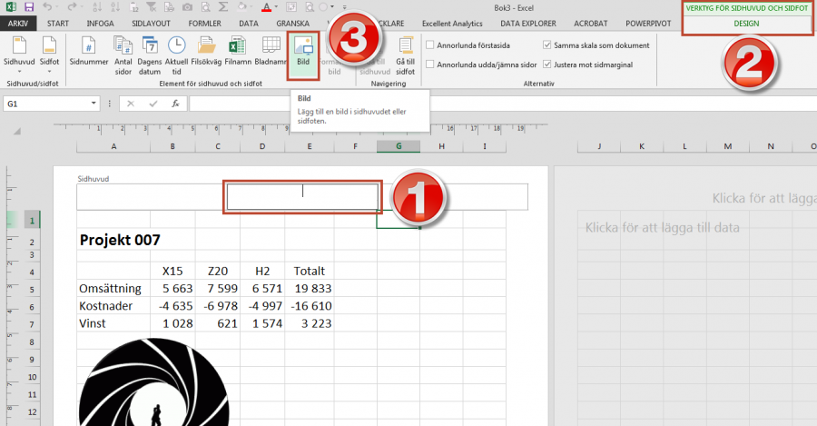
Task: Select column G header
Action: 399,146
